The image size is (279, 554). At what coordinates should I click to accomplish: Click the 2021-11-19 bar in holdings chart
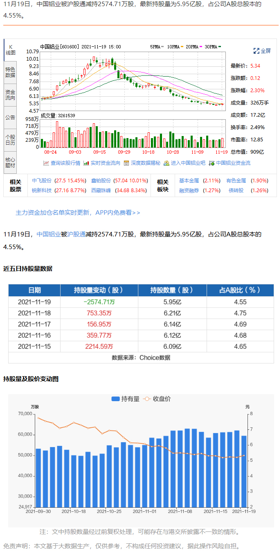point(244,472)
